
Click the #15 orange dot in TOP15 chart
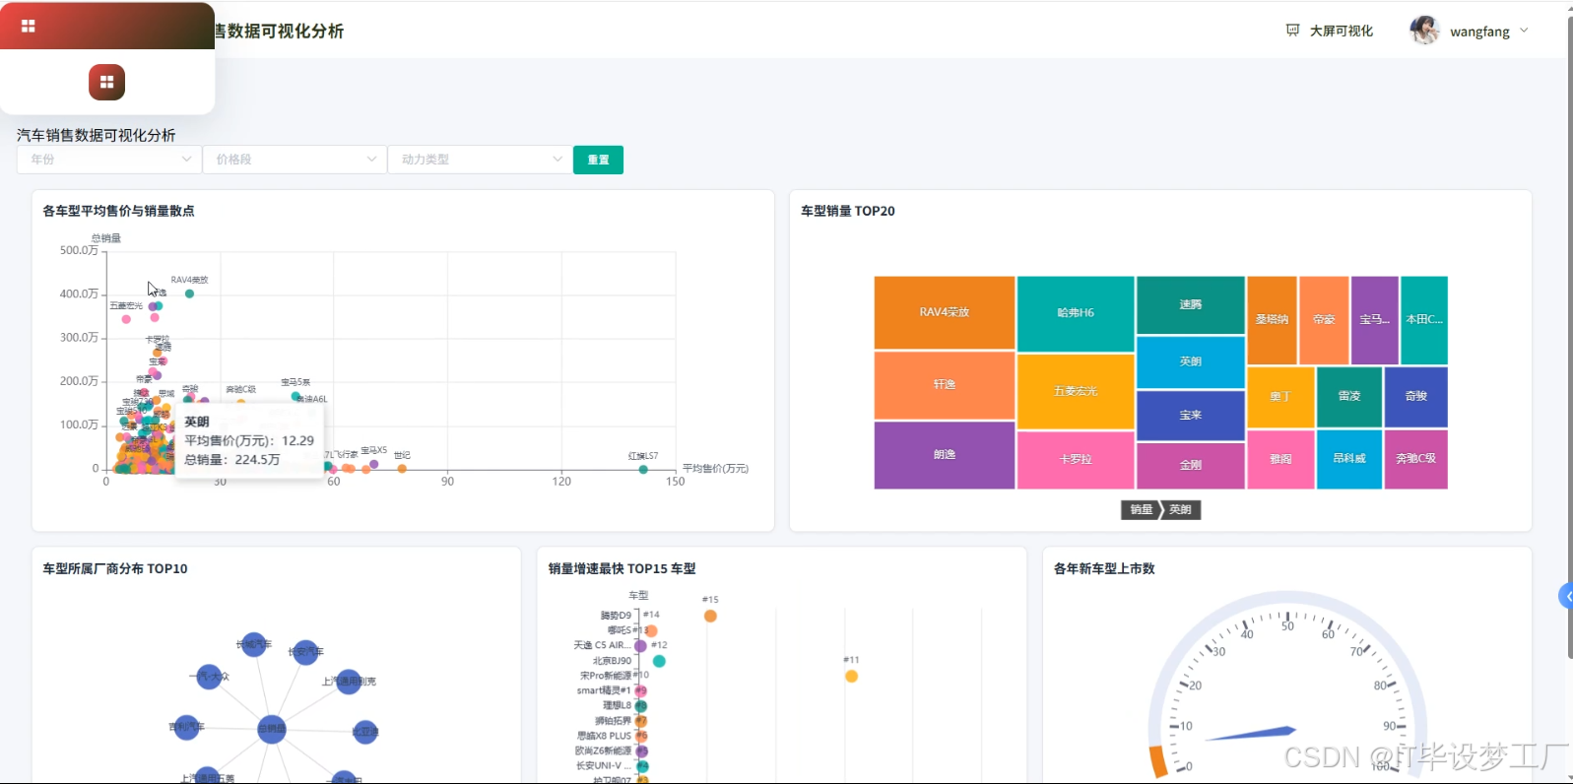coord(710,617)
